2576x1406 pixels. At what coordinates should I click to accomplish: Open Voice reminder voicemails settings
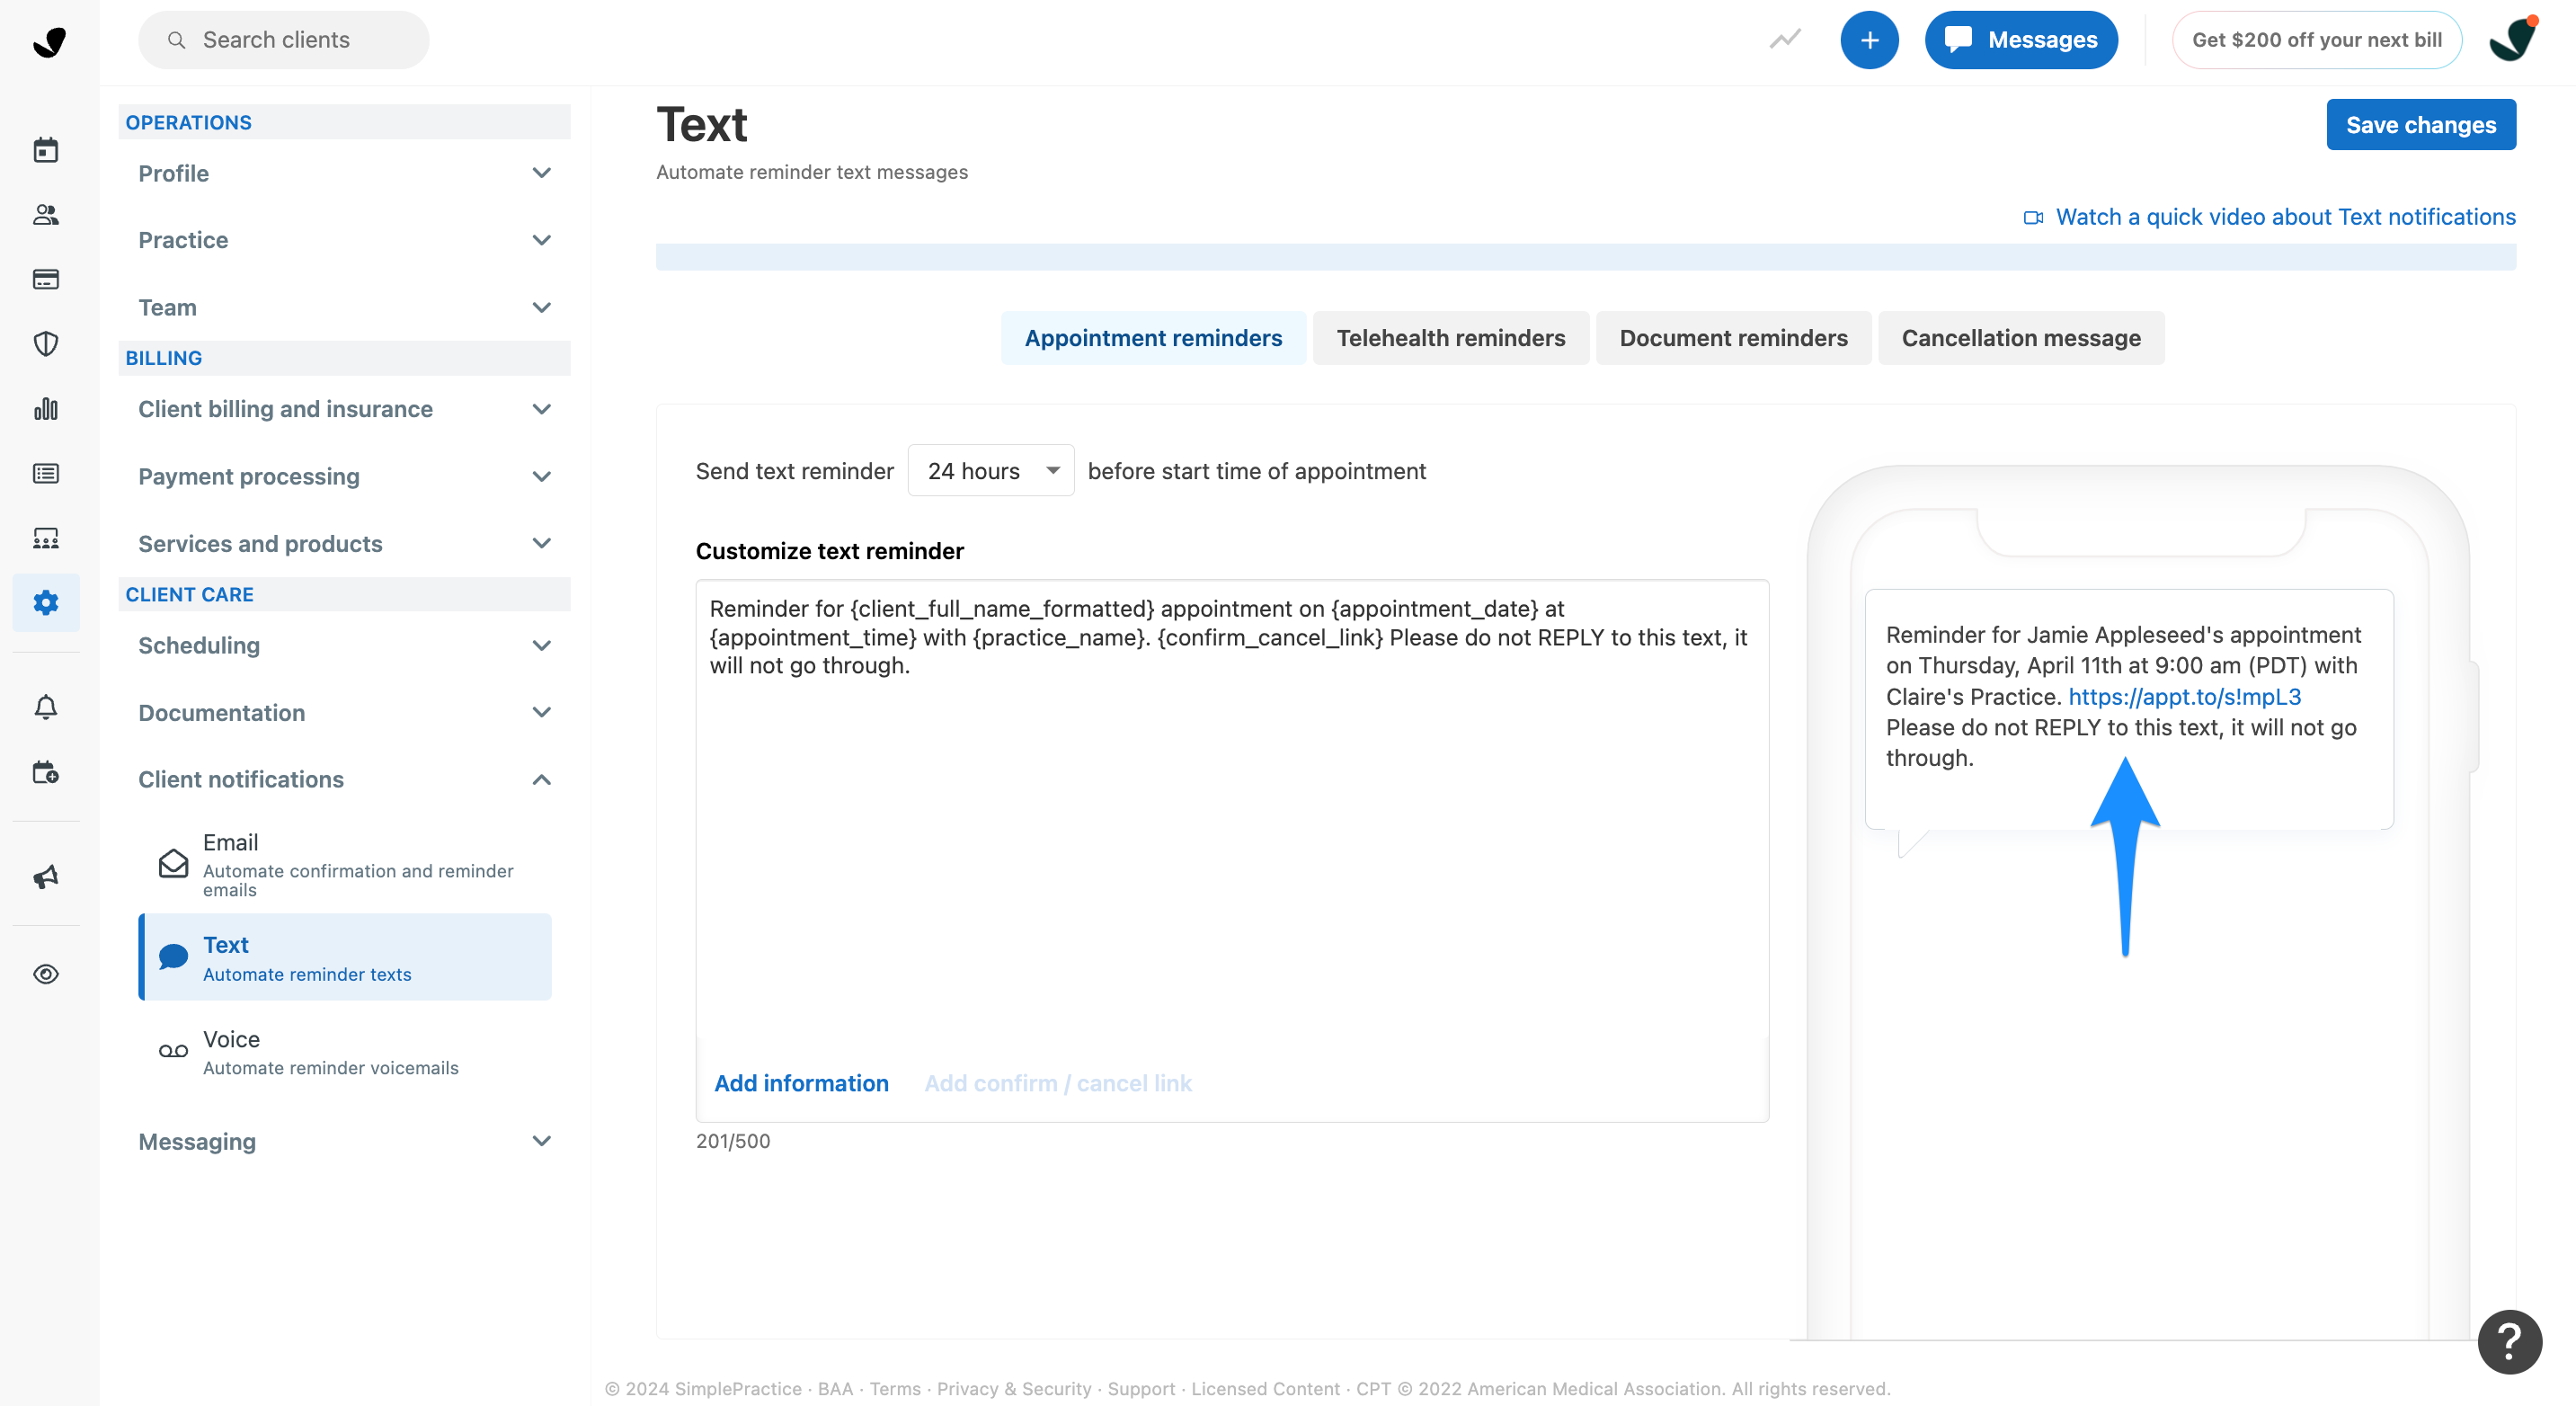[345, 1052]
